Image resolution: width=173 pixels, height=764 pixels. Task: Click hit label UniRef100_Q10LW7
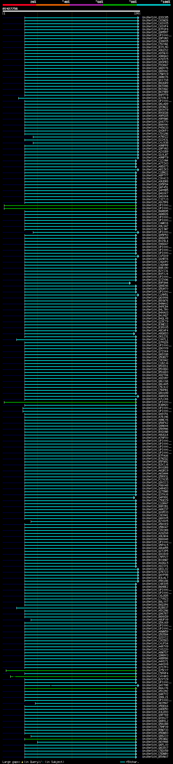pyautogui.click(x=155, y=154)
